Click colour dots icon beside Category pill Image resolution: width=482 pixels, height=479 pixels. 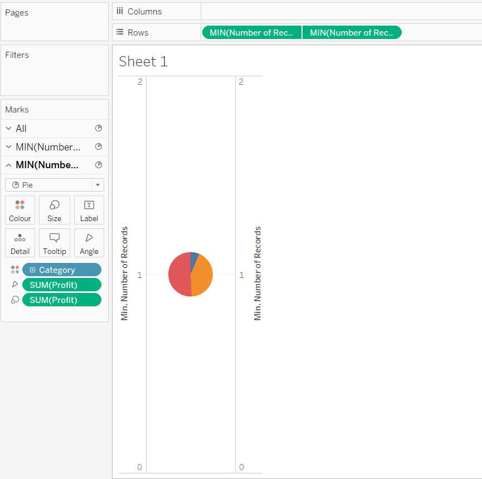pos(14,270)
